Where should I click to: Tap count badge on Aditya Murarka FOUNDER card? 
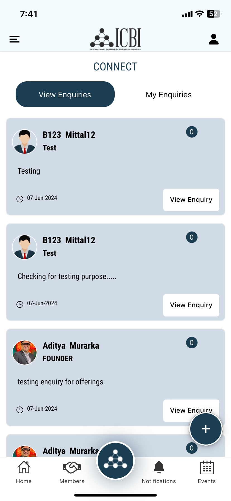tap(192, 342)
